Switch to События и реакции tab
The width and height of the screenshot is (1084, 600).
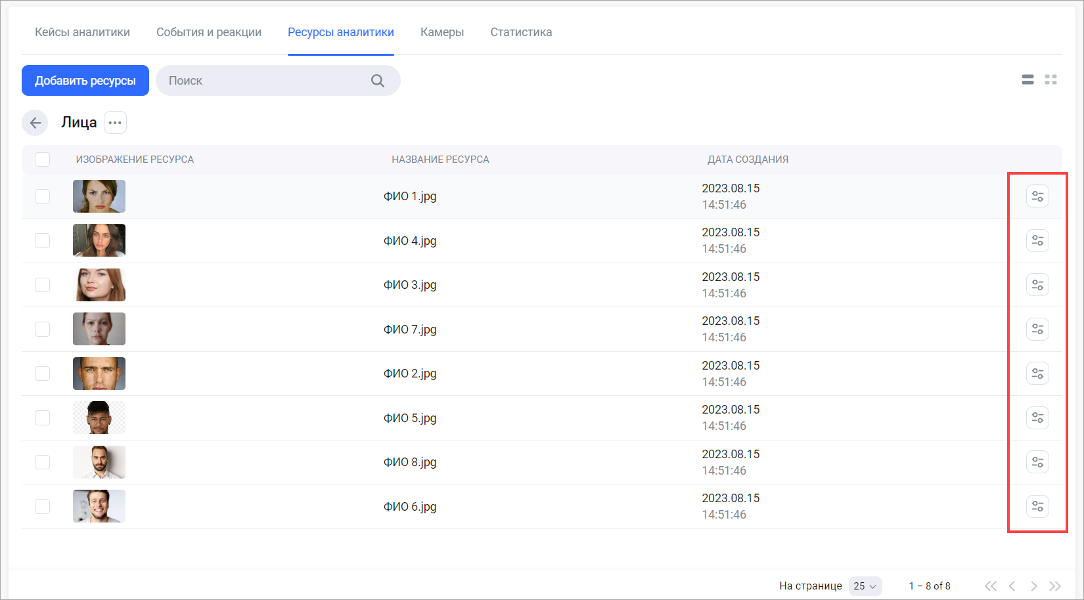pos(209,32)
